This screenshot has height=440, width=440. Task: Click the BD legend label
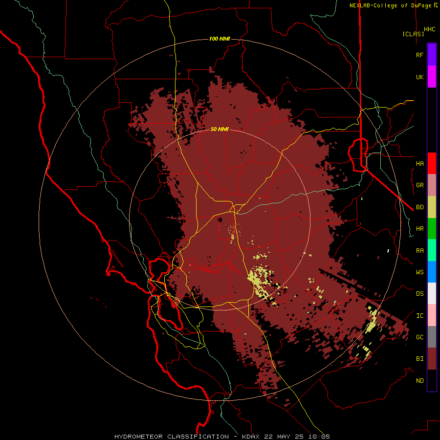pos(419,207)
